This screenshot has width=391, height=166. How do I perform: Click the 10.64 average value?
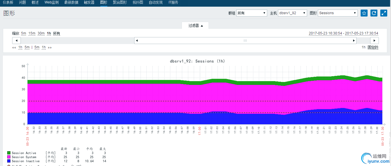click(x=89, y=161)
